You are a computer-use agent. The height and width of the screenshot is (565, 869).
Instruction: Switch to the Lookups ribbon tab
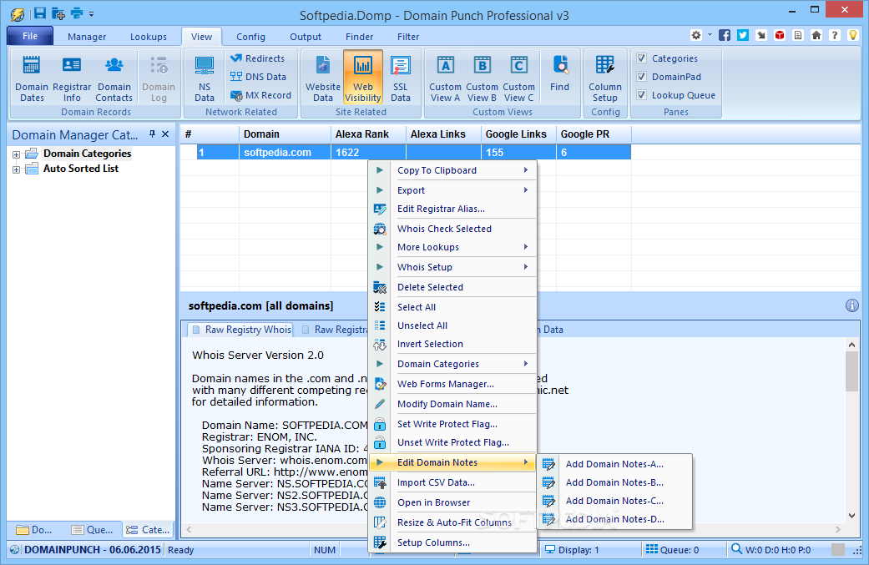point(149,37)
